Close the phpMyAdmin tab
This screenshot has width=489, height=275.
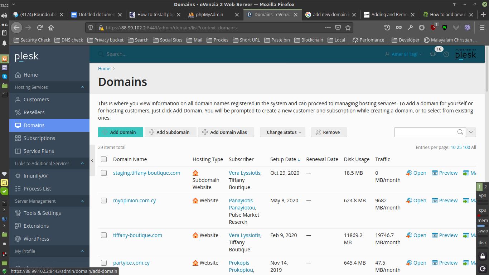[237, 15]
